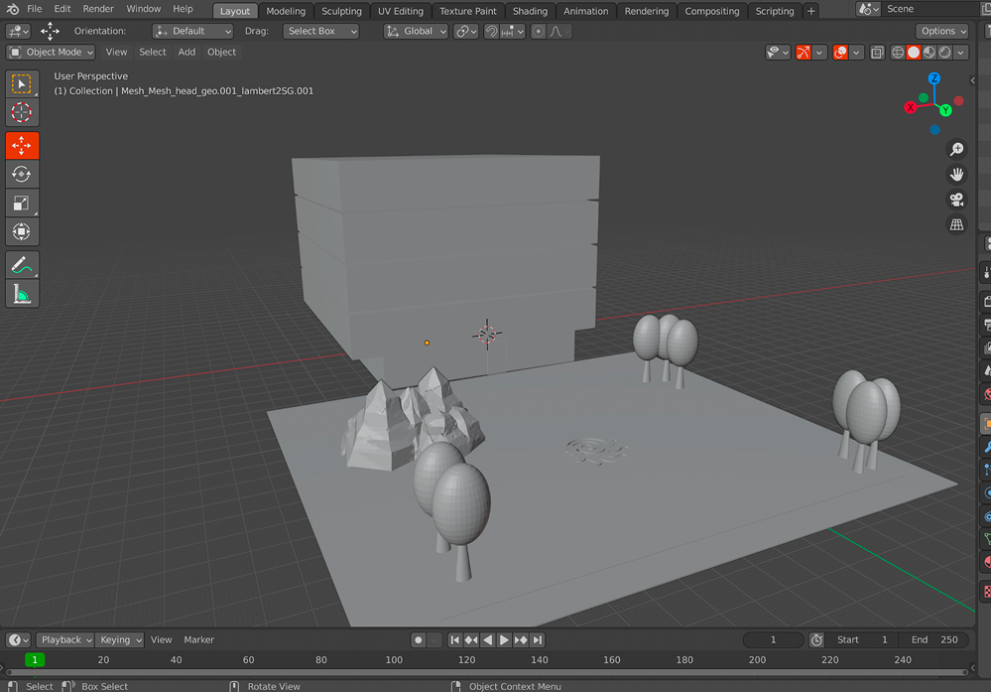
Task: Click the 3D Cursor tool
Action: click(x=22, y=113)
